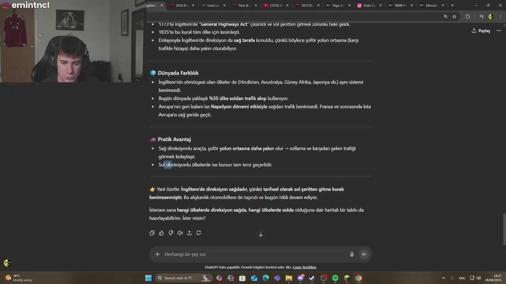Start dictation with the microphone icon
This screenshot has width=506, height=284.
[x=352, y=254]
